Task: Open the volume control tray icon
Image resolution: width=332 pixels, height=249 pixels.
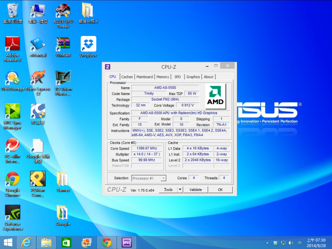Action: (x=291, y=243)
